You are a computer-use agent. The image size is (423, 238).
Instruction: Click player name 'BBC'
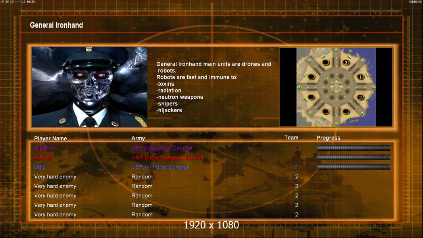coord(40,167)
